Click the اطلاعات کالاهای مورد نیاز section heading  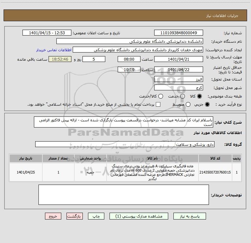pos(218,133)
